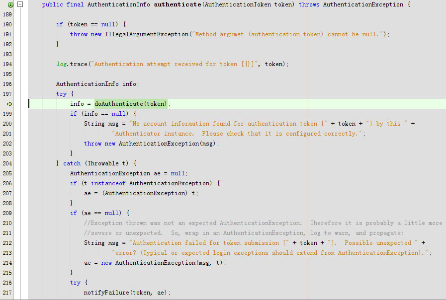Click the 'Authentication failed for token submission' string
Viewport: 446px width, 300px height.
coord(209,243)
